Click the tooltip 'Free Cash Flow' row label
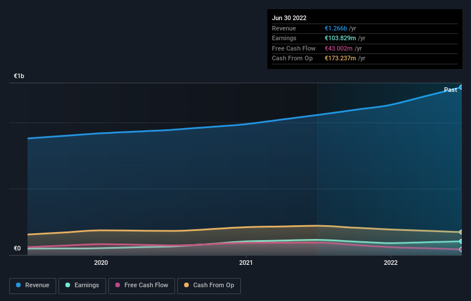 point(294,48)
